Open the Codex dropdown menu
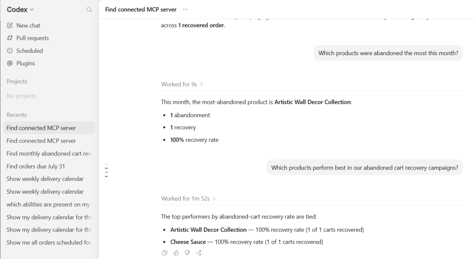 [x=20, y=10]
